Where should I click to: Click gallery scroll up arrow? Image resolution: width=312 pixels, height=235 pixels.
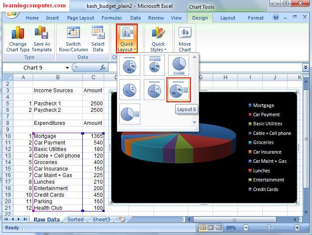coord(195,57)
